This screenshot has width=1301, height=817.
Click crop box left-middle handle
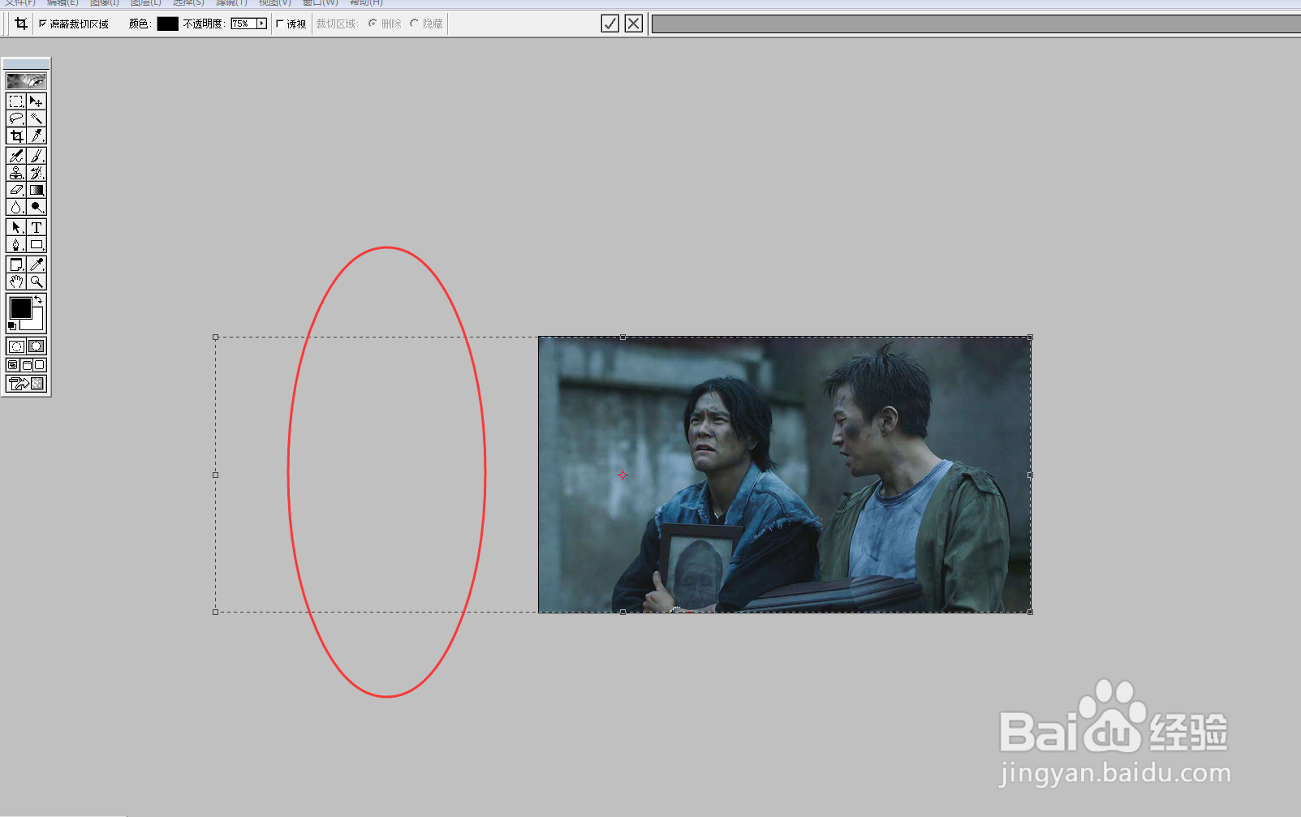(x=215, y=475)
